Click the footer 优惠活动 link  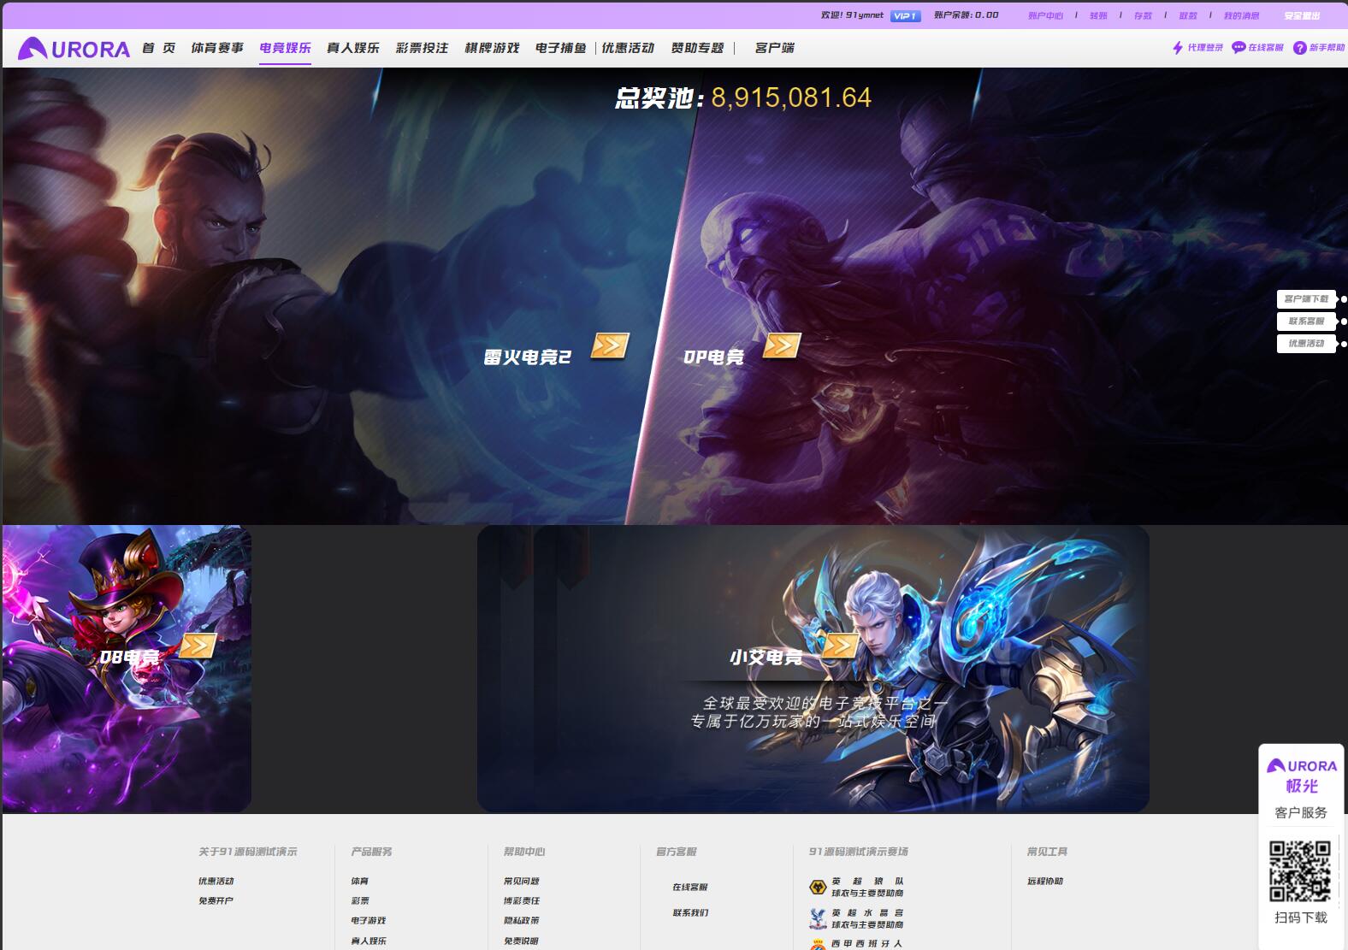point(216,881)
